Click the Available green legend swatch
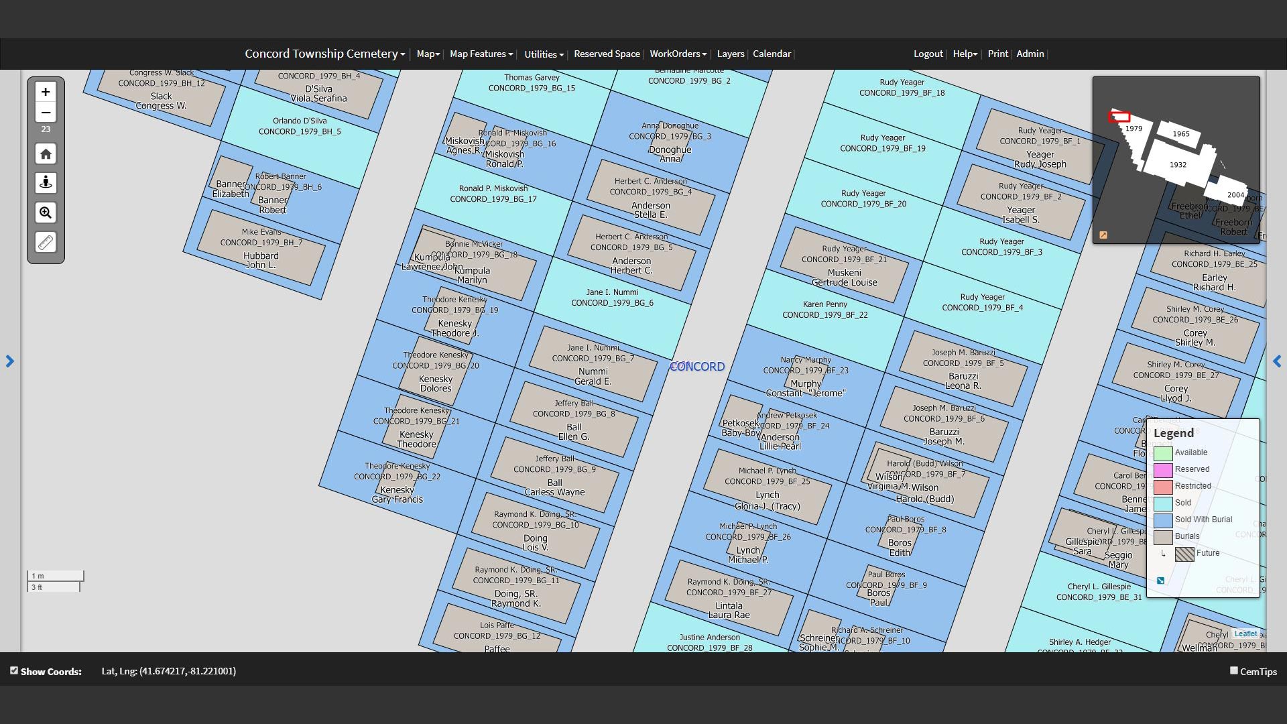This screenshot has height=724, width=1287. click(x=1163, y=453)
